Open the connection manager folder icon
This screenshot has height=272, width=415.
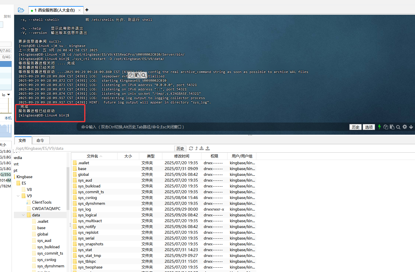pos(21,10)
